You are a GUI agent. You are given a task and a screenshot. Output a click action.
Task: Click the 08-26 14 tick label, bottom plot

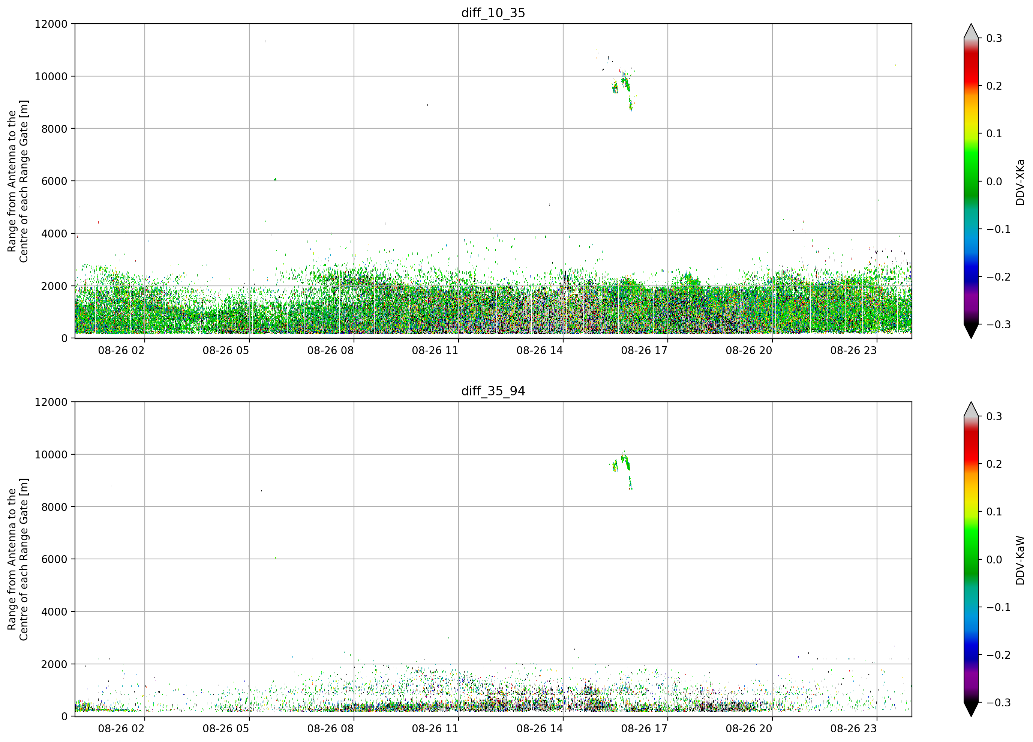(540, 729)
